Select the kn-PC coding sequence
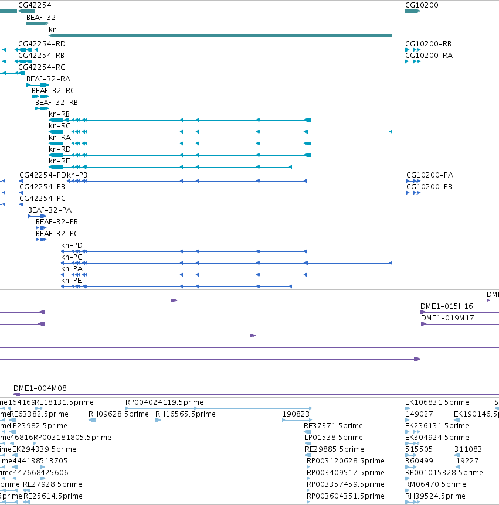Viewport: 499px width, 505px height. coord(226,263)
